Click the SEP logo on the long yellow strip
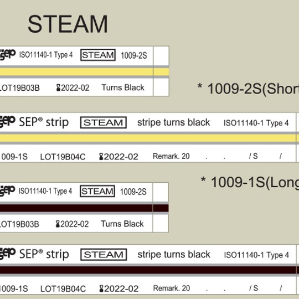 8,121
